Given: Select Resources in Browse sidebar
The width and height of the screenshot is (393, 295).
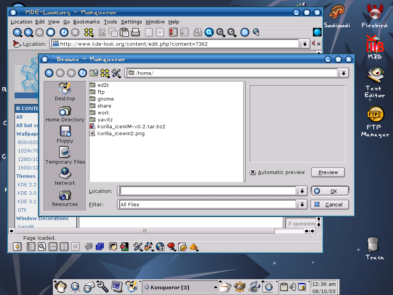Looking at the screenshot, I should (65, 198).
